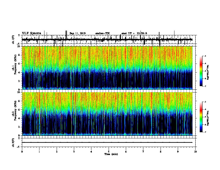
Task: Click the "5" tick on ch.3(V) axis
Action: point(19,138)
